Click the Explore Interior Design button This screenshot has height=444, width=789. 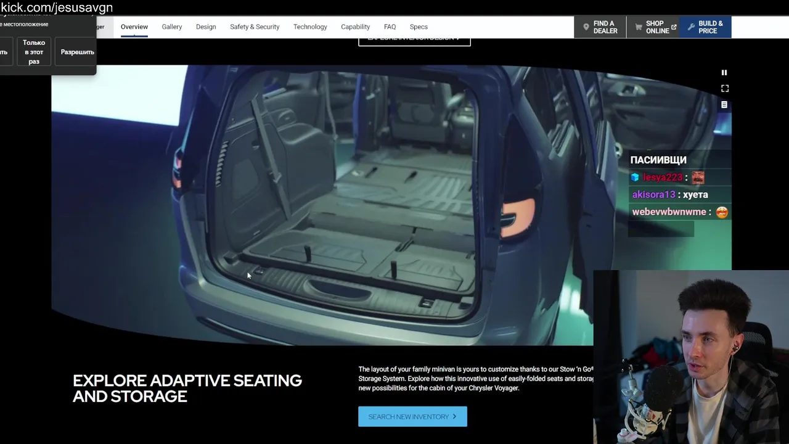(414, 41)
